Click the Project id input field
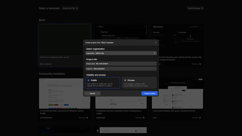The image size is (242, 136). click(121, 69)
